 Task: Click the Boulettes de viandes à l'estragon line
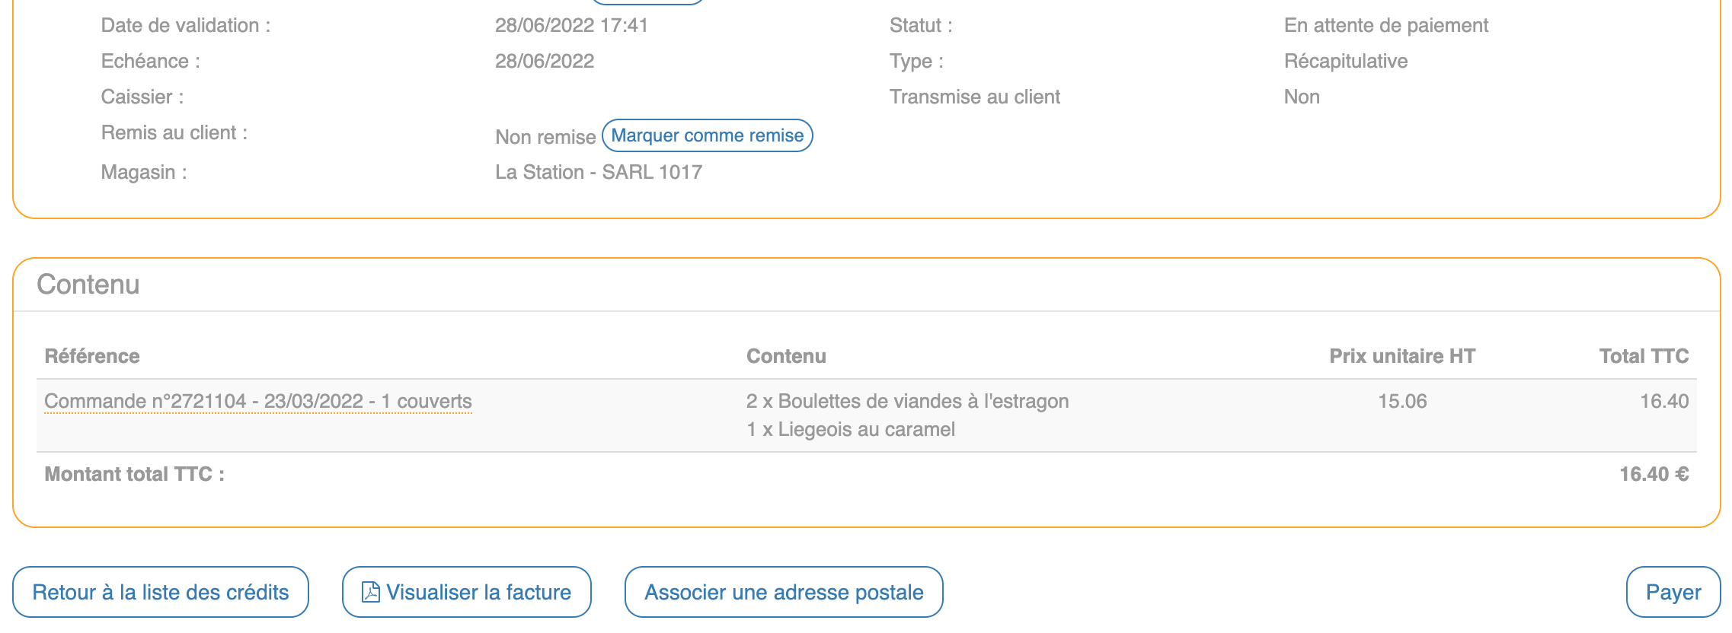pos(907,401)
